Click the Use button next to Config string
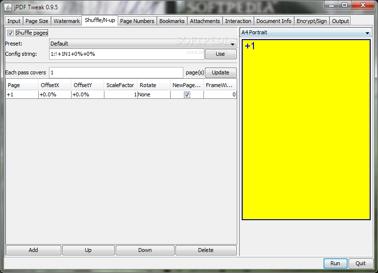This screenshot has height=273, width=378. coord(221,54)
